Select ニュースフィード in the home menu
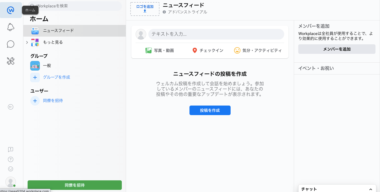380x192 pixels. (58, 31)
